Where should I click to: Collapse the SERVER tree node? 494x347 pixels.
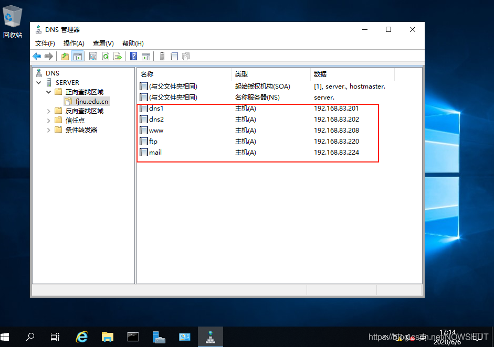click(x=39, y=83)
